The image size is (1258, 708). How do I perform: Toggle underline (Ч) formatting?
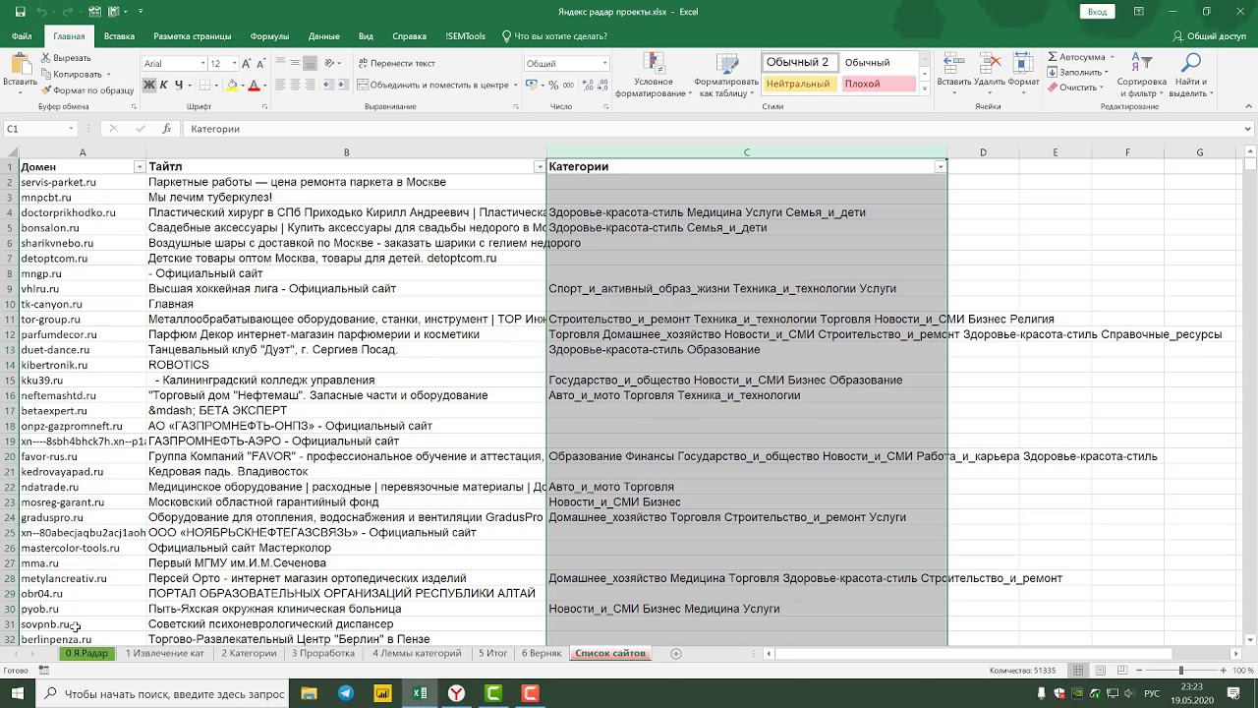click(x=179, y=86)
